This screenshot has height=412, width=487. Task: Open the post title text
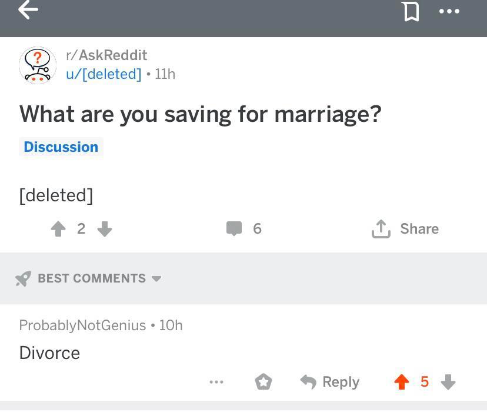pyautogui.click(x=200, y=114)
